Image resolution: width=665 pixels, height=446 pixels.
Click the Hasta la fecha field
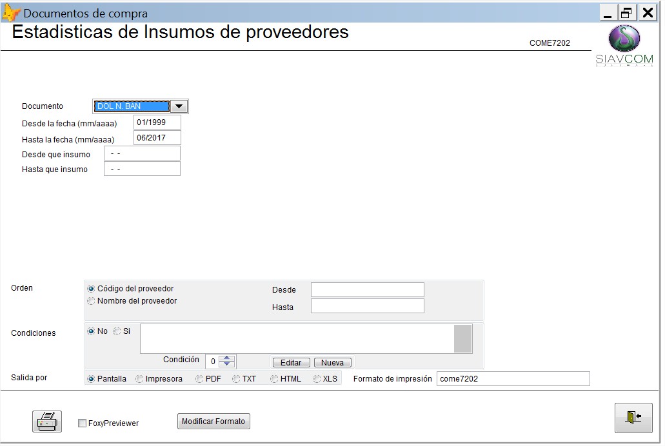(x=157, y=138)
